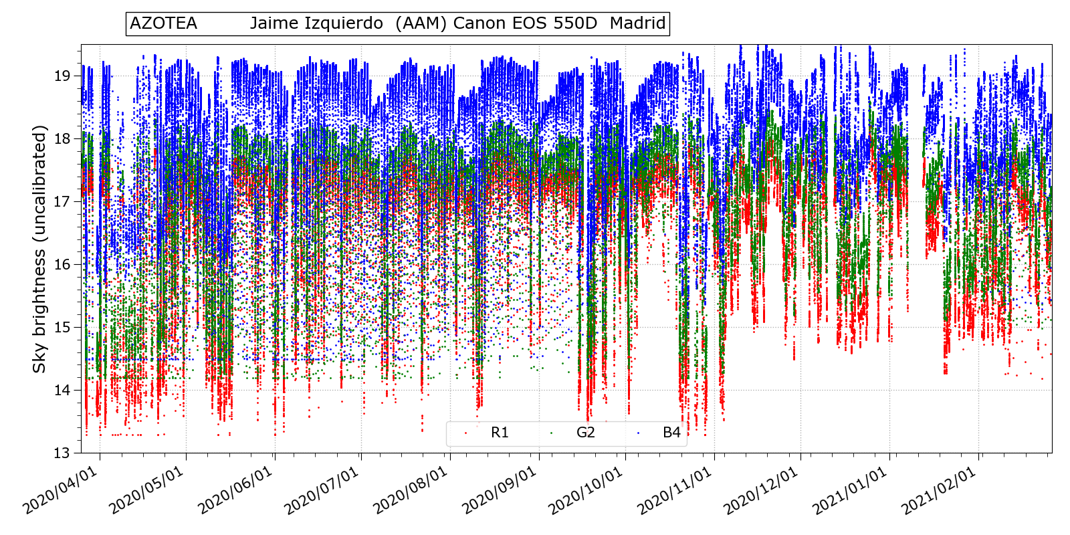Image resolution: width=1070 pixels, height=535 pixels.
Task: Click AZOTEA in the chart title
Action: (x=163, y=23)
